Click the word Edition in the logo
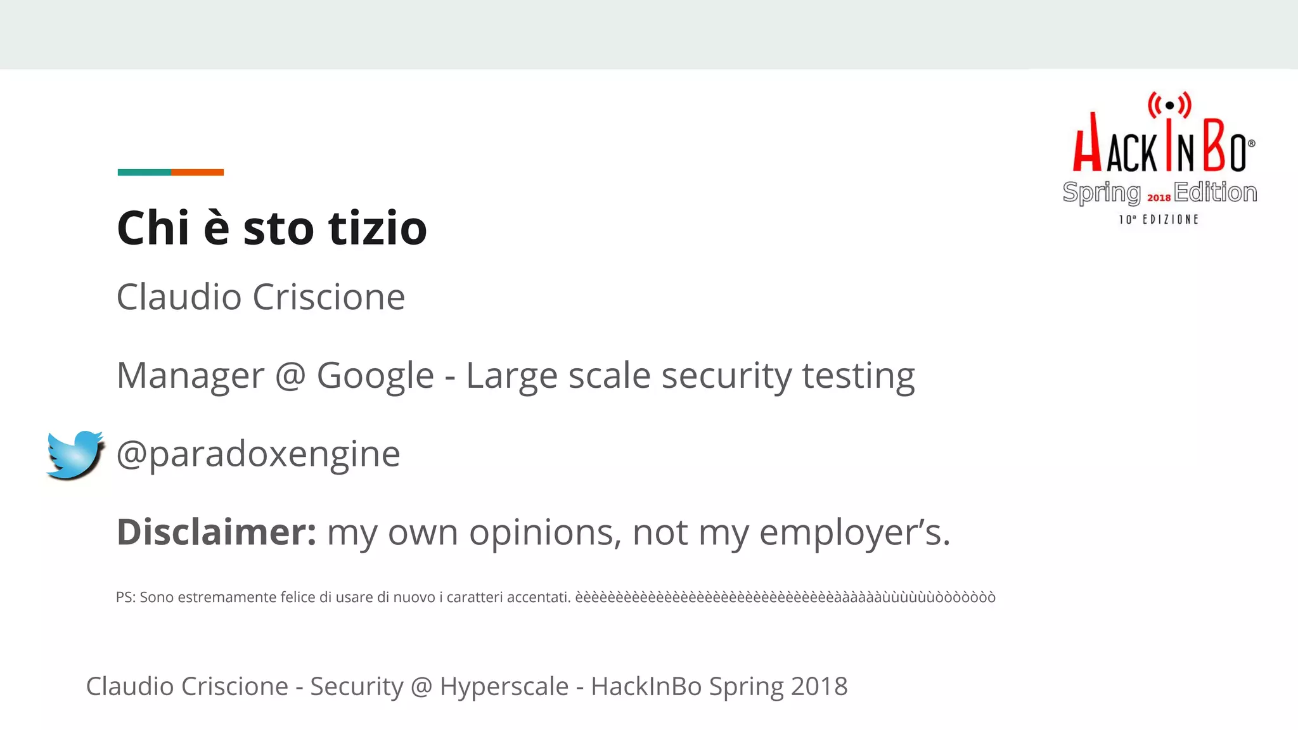Viewport: 1298px width, 730px height. [x=1215, y=192]
